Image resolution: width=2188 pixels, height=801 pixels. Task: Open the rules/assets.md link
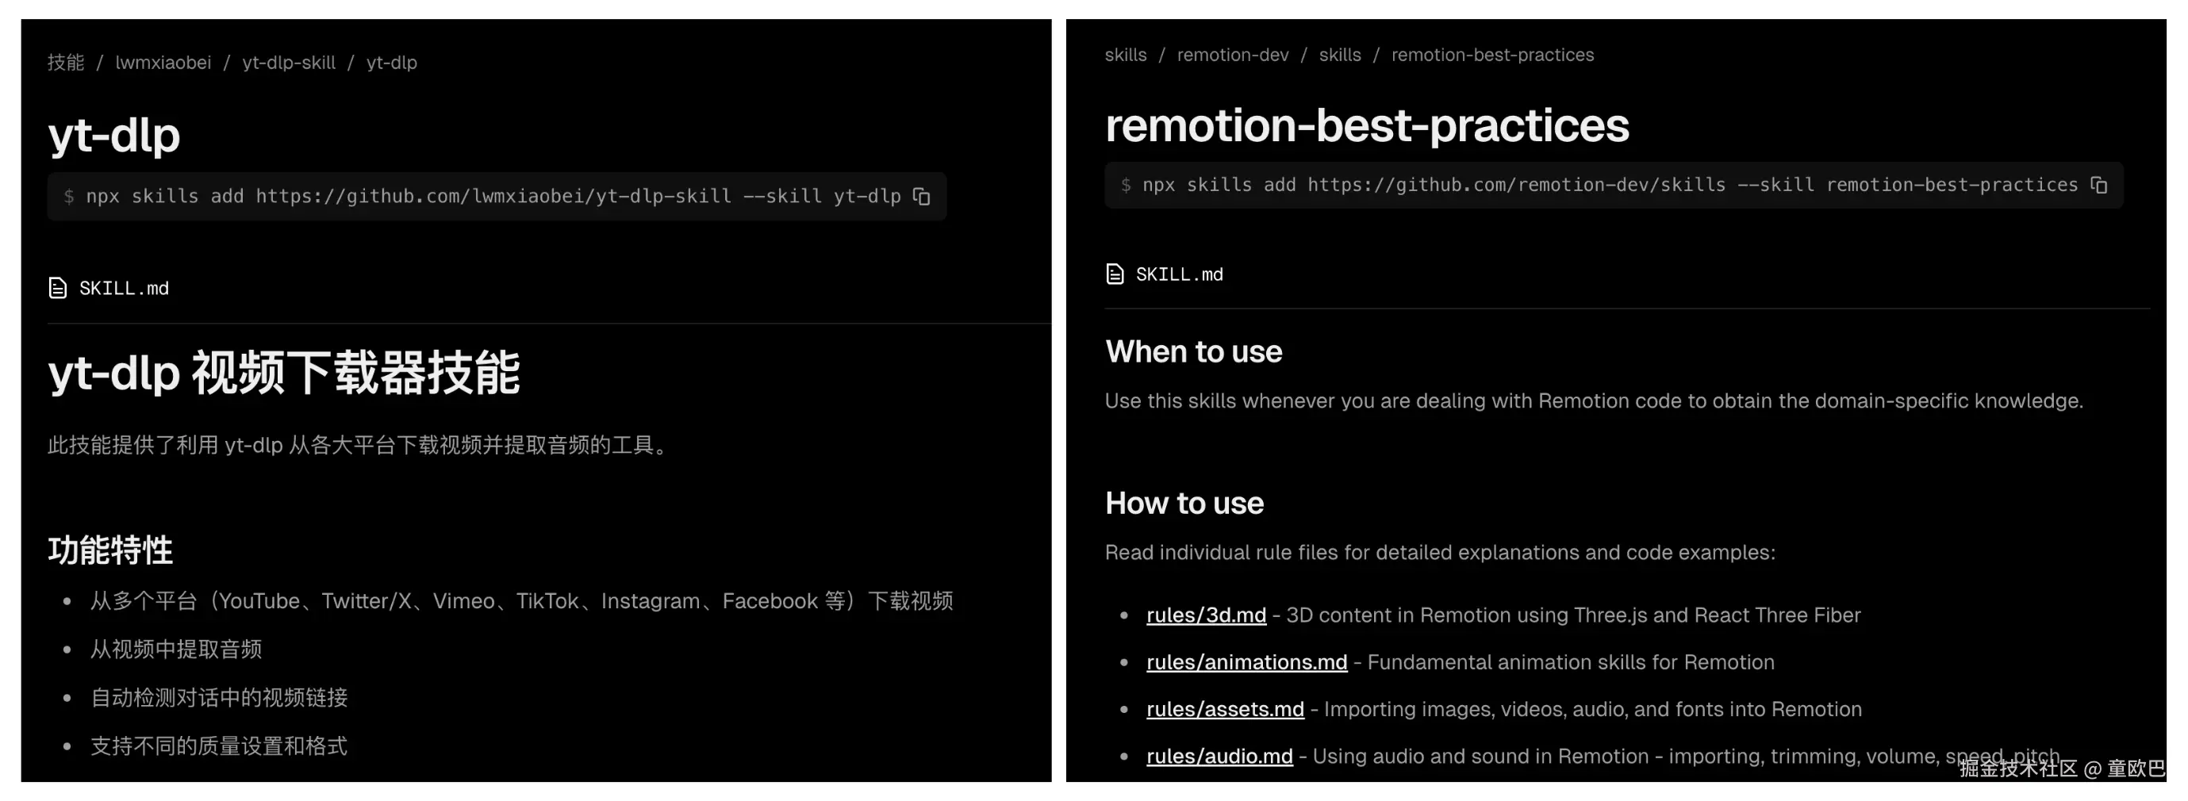point(1225,709)
